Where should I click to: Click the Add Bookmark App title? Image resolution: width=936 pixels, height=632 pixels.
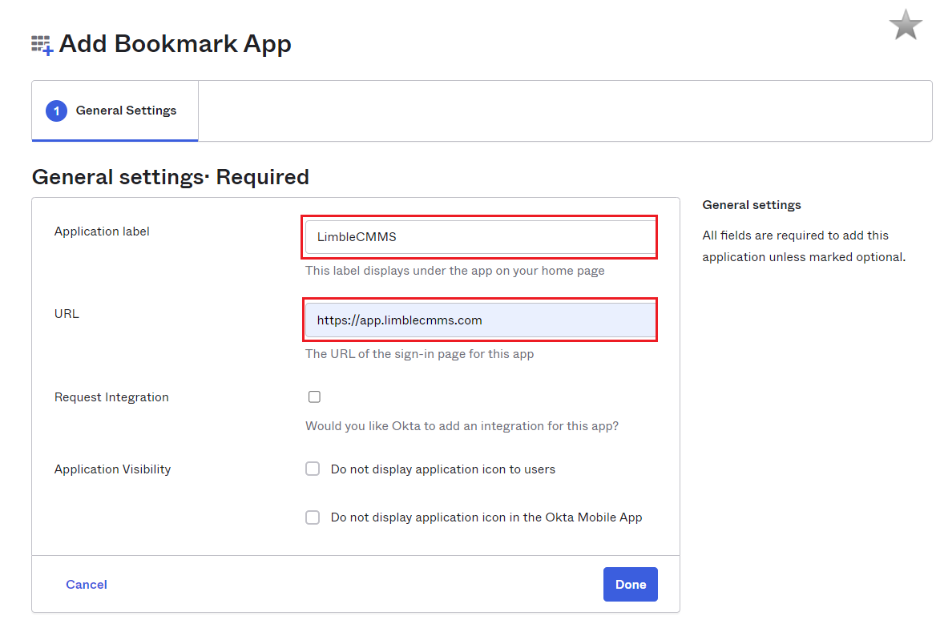[x=176, y=43]
